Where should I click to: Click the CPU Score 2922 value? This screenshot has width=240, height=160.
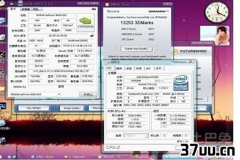click(x=151, y=39)
